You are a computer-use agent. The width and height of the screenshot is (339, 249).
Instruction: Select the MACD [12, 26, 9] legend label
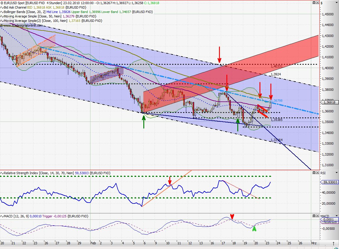pos(46,216)
